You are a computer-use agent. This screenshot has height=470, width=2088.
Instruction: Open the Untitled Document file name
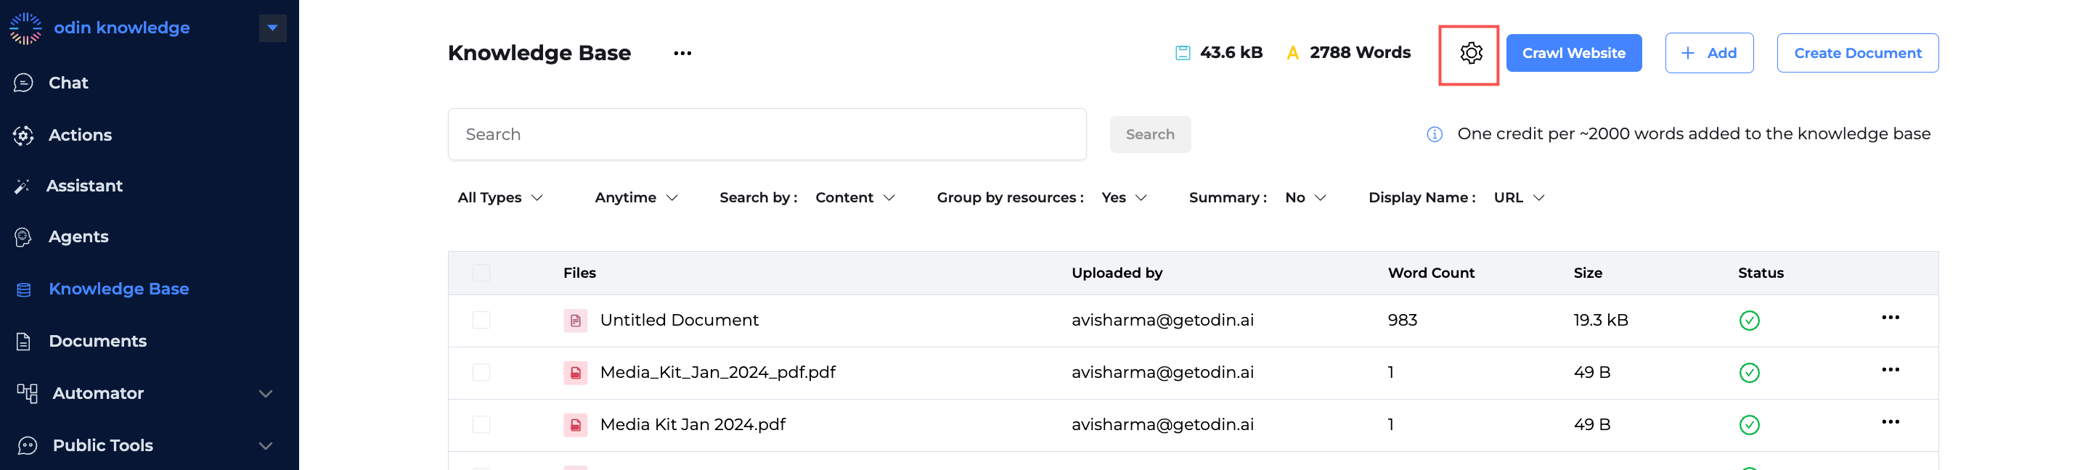tap(680, 321)
